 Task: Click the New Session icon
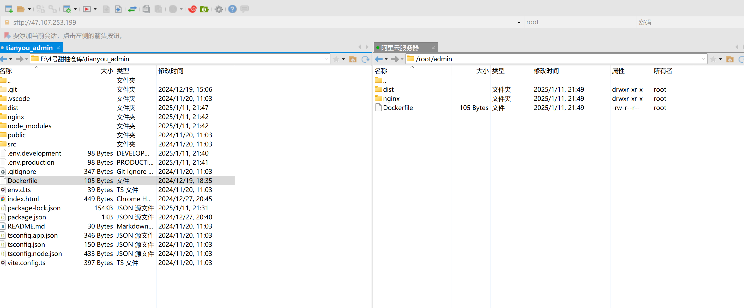pos(9,9)
